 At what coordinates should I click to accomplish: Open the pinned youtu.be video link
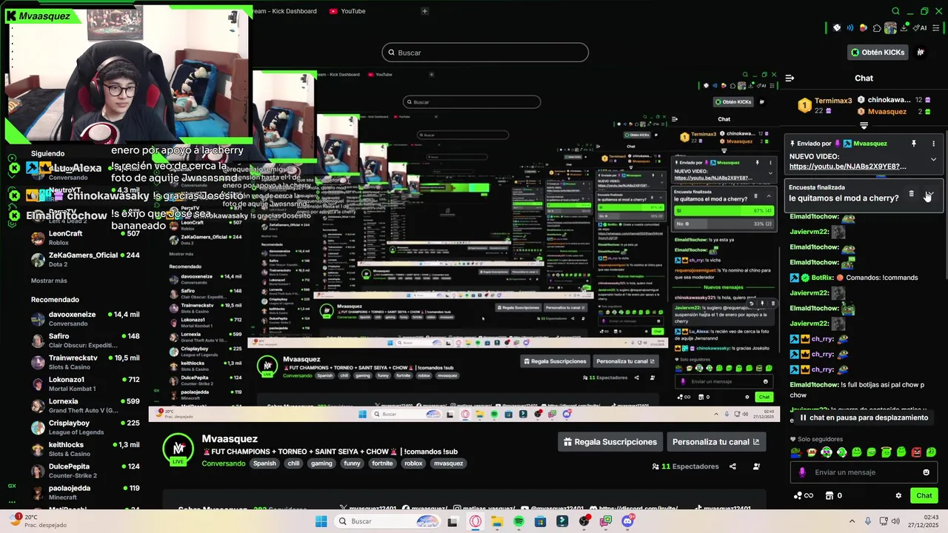[x=847, y=167]
